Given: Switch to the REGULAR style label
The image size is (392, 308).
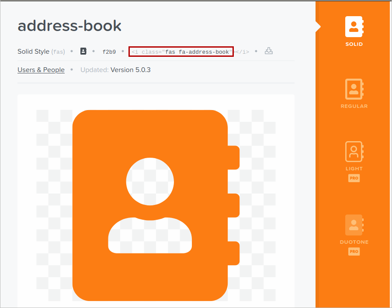Looking at the screenshot, I should point(354,106).
